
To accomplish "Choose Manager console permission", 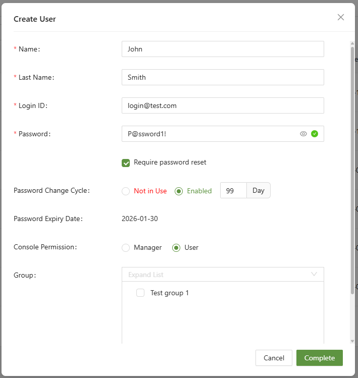I will click(126, 248).
